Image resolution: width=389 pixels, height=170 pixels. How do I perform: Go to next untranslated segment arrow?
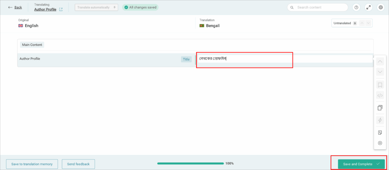[x=368, y=23]
